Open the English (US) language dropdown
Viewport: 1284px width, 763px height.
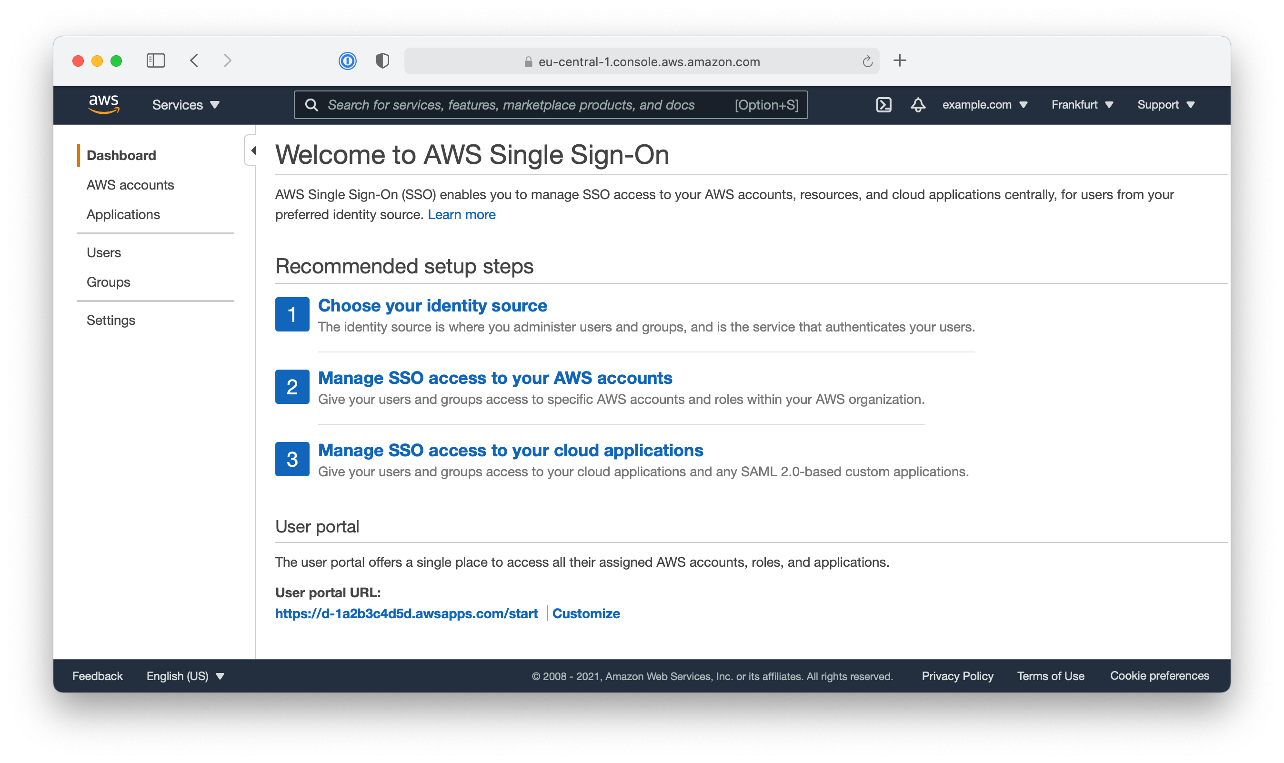point(185,675)
